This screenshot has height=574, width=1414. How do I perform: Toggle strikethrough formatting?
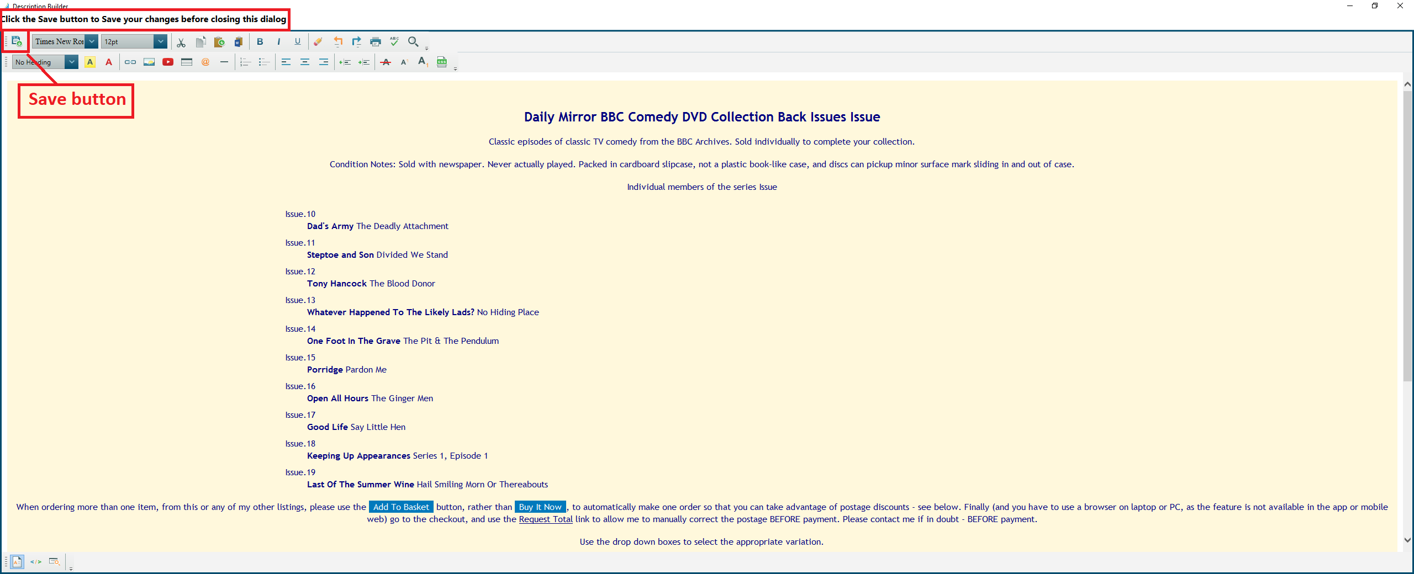coord(386,62)
